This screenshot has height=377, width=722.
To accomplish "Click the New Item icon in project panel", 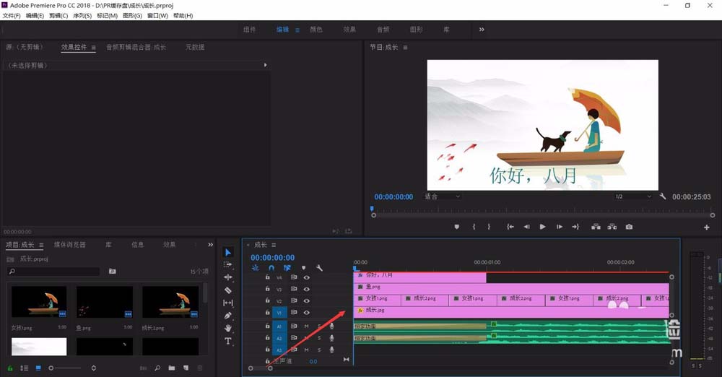I will [186, 368].
